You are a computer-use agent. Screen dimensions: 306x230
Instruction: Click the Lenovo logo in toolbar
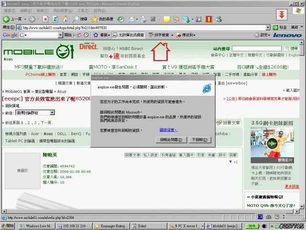[287, 35]
